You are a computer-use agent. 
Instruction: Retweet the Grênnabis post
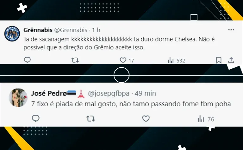click(75, 60)
